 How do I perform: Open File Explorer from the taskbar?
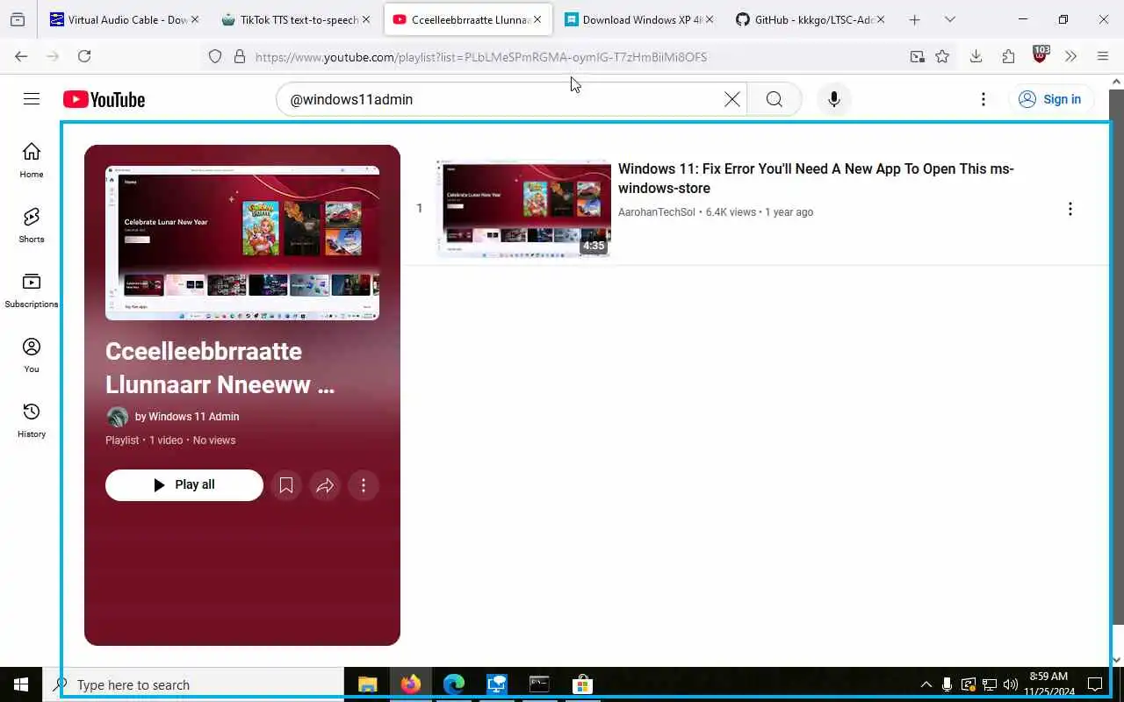(x=368, y=684)
